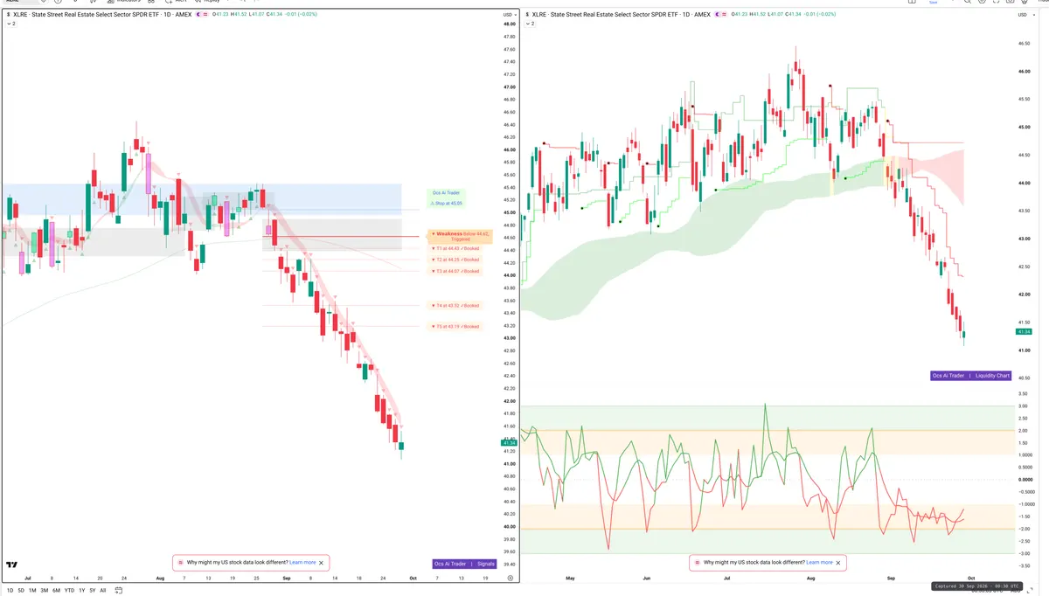1049x596 pixels.
Task: Click 48.00 on the left price axis
Action: point(510,24)
